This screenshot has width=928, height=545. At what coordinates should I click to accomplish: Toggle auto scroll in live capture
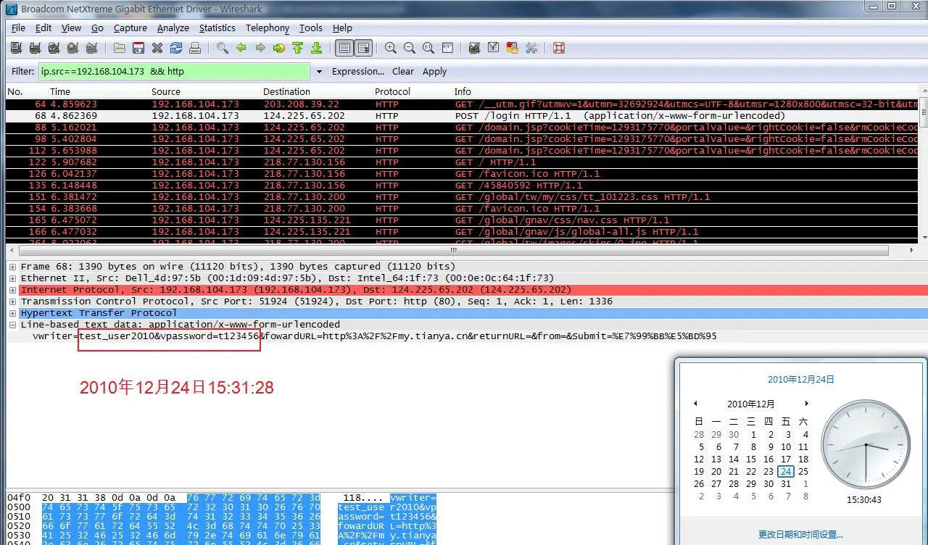(x=363, y=48)
